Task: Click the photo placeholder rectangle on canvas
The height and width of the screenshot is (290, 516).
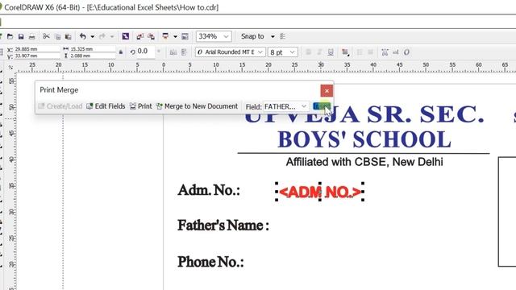Action: [x=507, y=212]
